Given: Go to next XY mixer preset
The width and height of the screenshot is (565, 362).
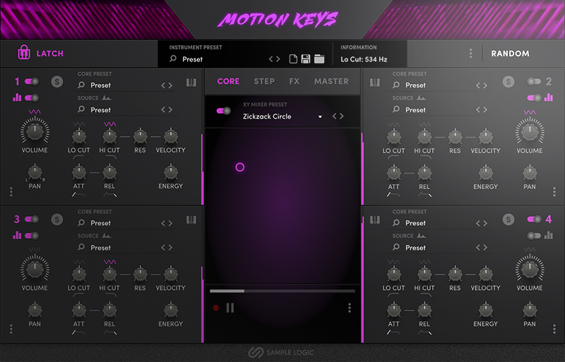Looking at the screenshot, I should click(x=342, y=116).
